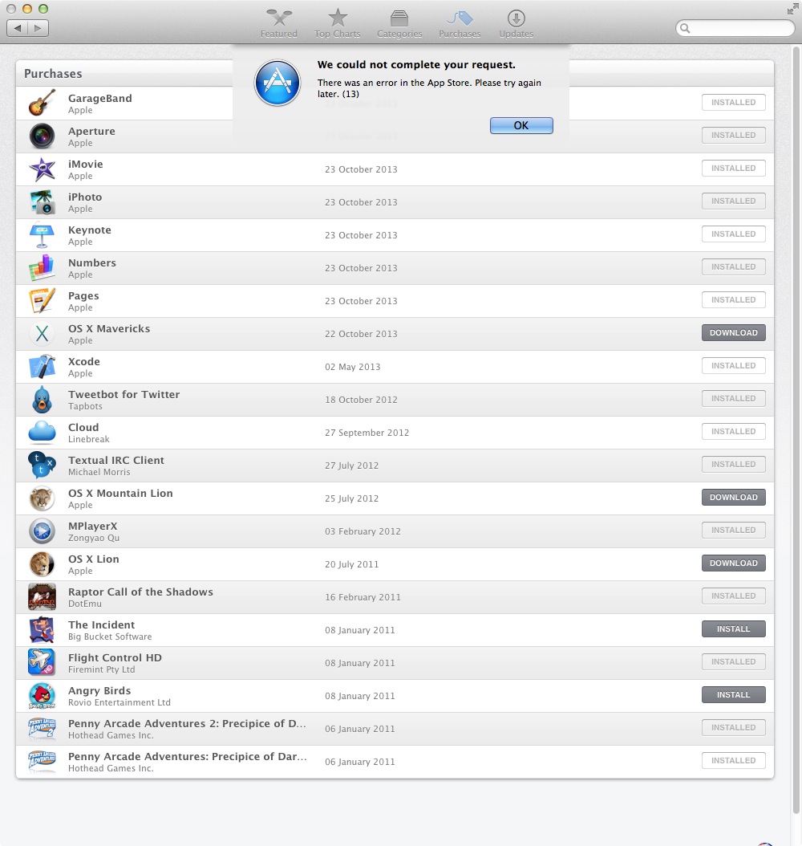
Task: Open the Featured section icon
Action: [x=278, y=18]
